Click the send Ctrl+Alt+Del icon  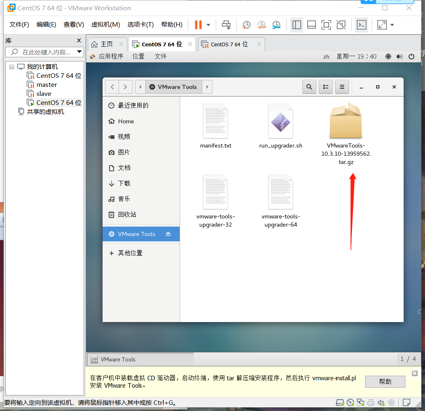coord(226,25)
